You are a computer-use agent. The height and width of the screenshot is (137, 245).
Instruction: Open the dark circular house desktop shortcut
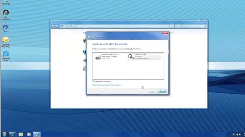pyautogui.click(x=6, y=15)
